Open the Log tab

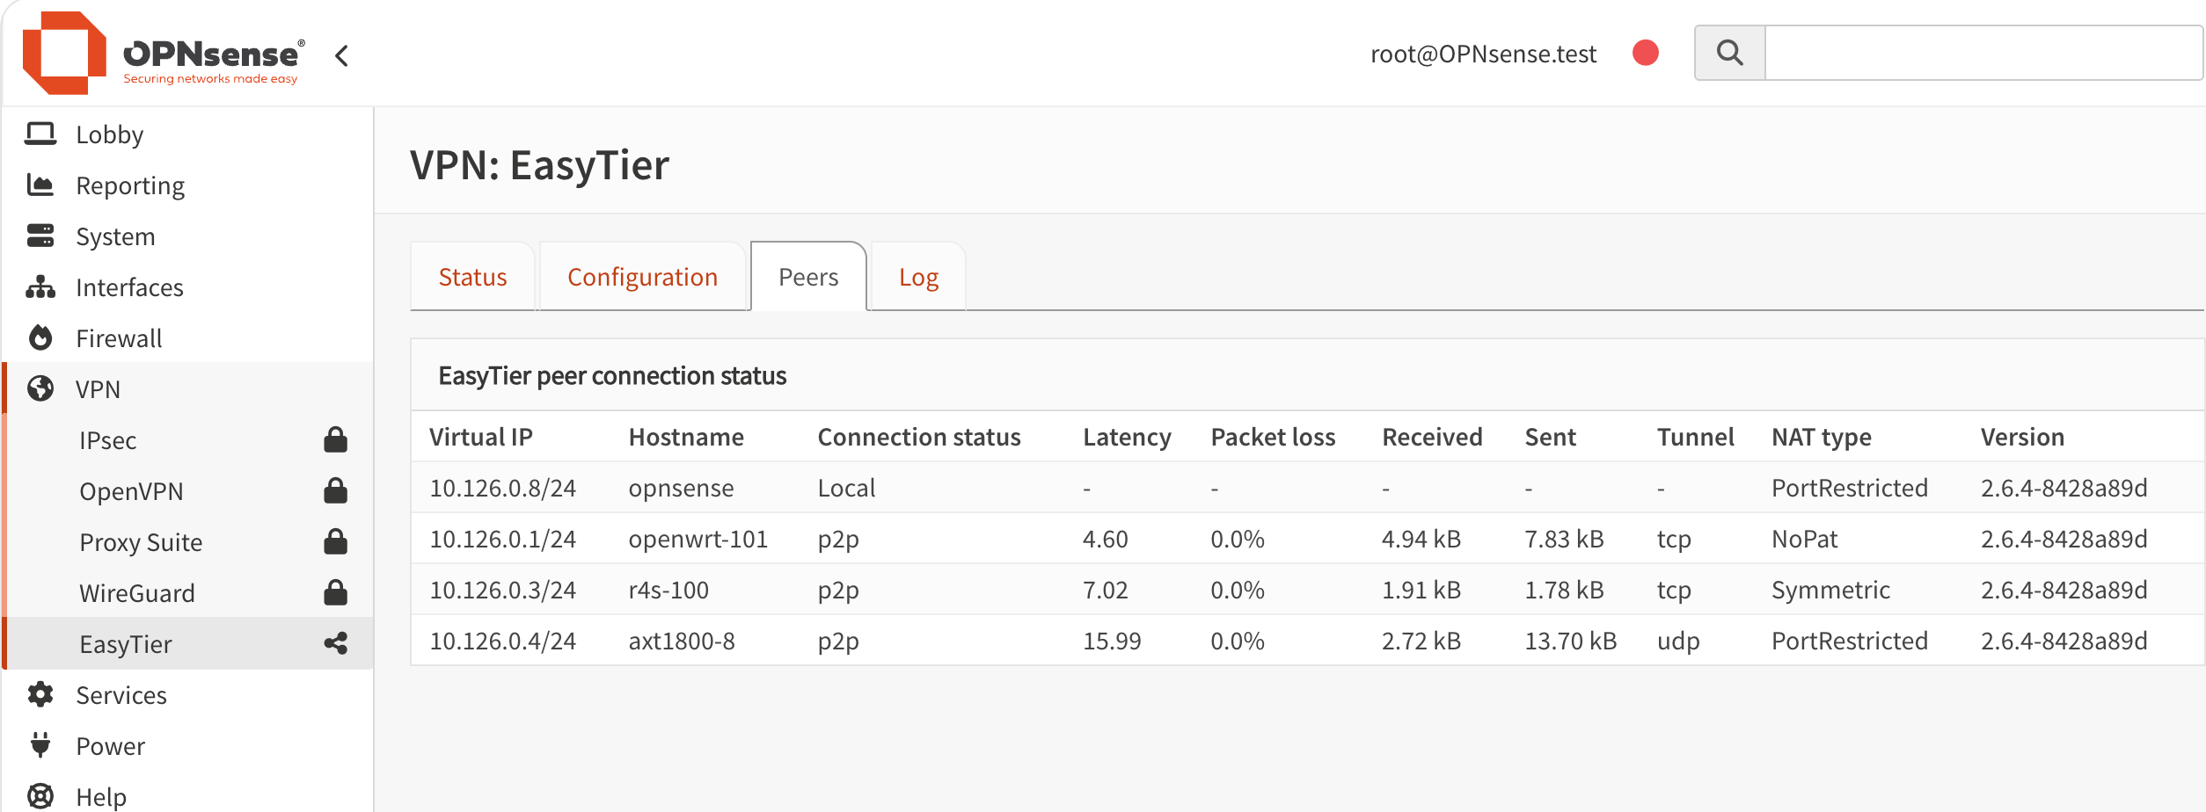(x=918, y=277)
